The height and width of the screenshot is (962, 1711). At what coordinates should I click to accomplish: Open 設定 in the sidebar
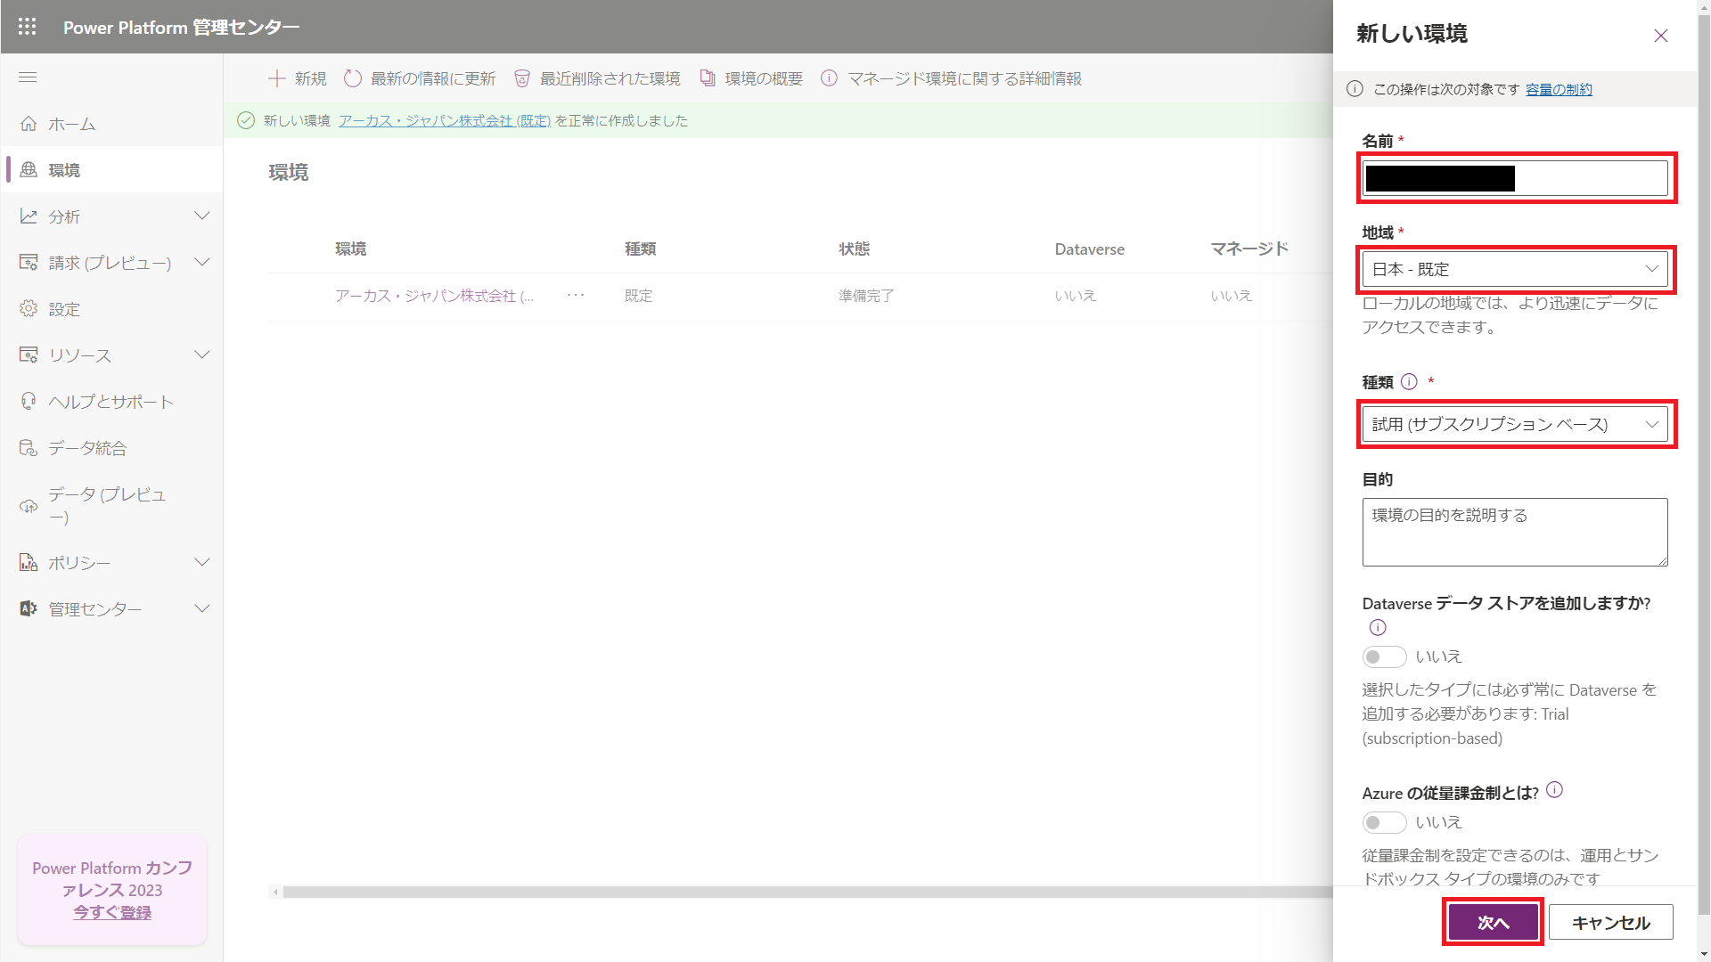111,309
